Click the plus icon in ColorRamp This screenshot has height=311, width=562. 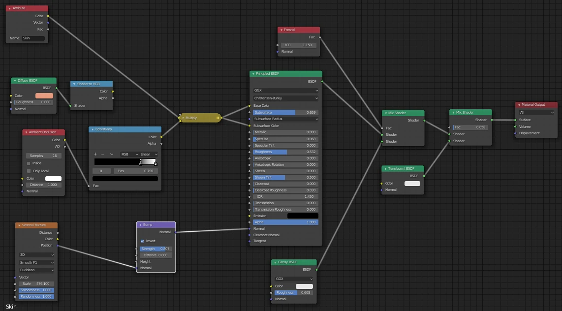pyautogui.click(x=95, y=154)
